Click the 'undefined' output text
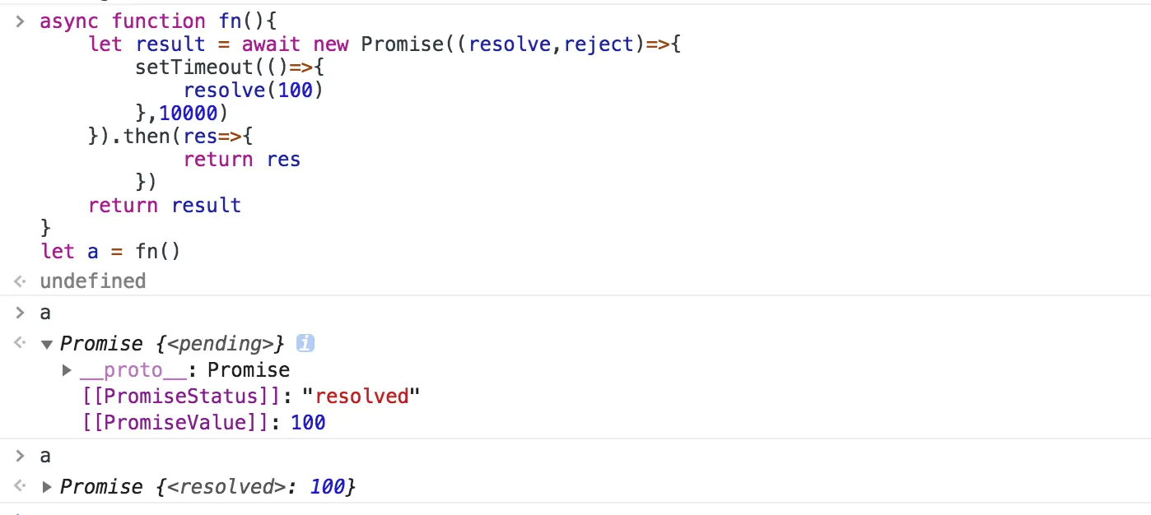The height and width of the screenshot is (515, 1151). pyautogui.click(x=92, y=281)
